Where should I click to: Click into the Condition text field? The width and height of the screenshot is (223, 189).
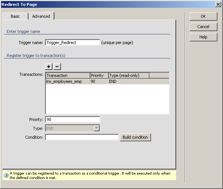coord(82,137)
